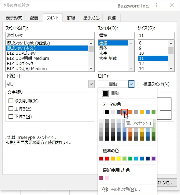Image resolution: width=180 pixels, height=195 pixels.
Task: Pick the dark navy standard color
Action: coord(148,158)
